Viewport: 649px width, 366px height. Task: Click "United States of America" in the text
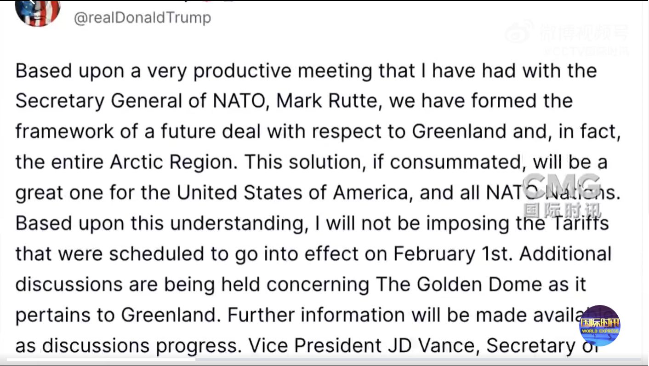(292, 193)
